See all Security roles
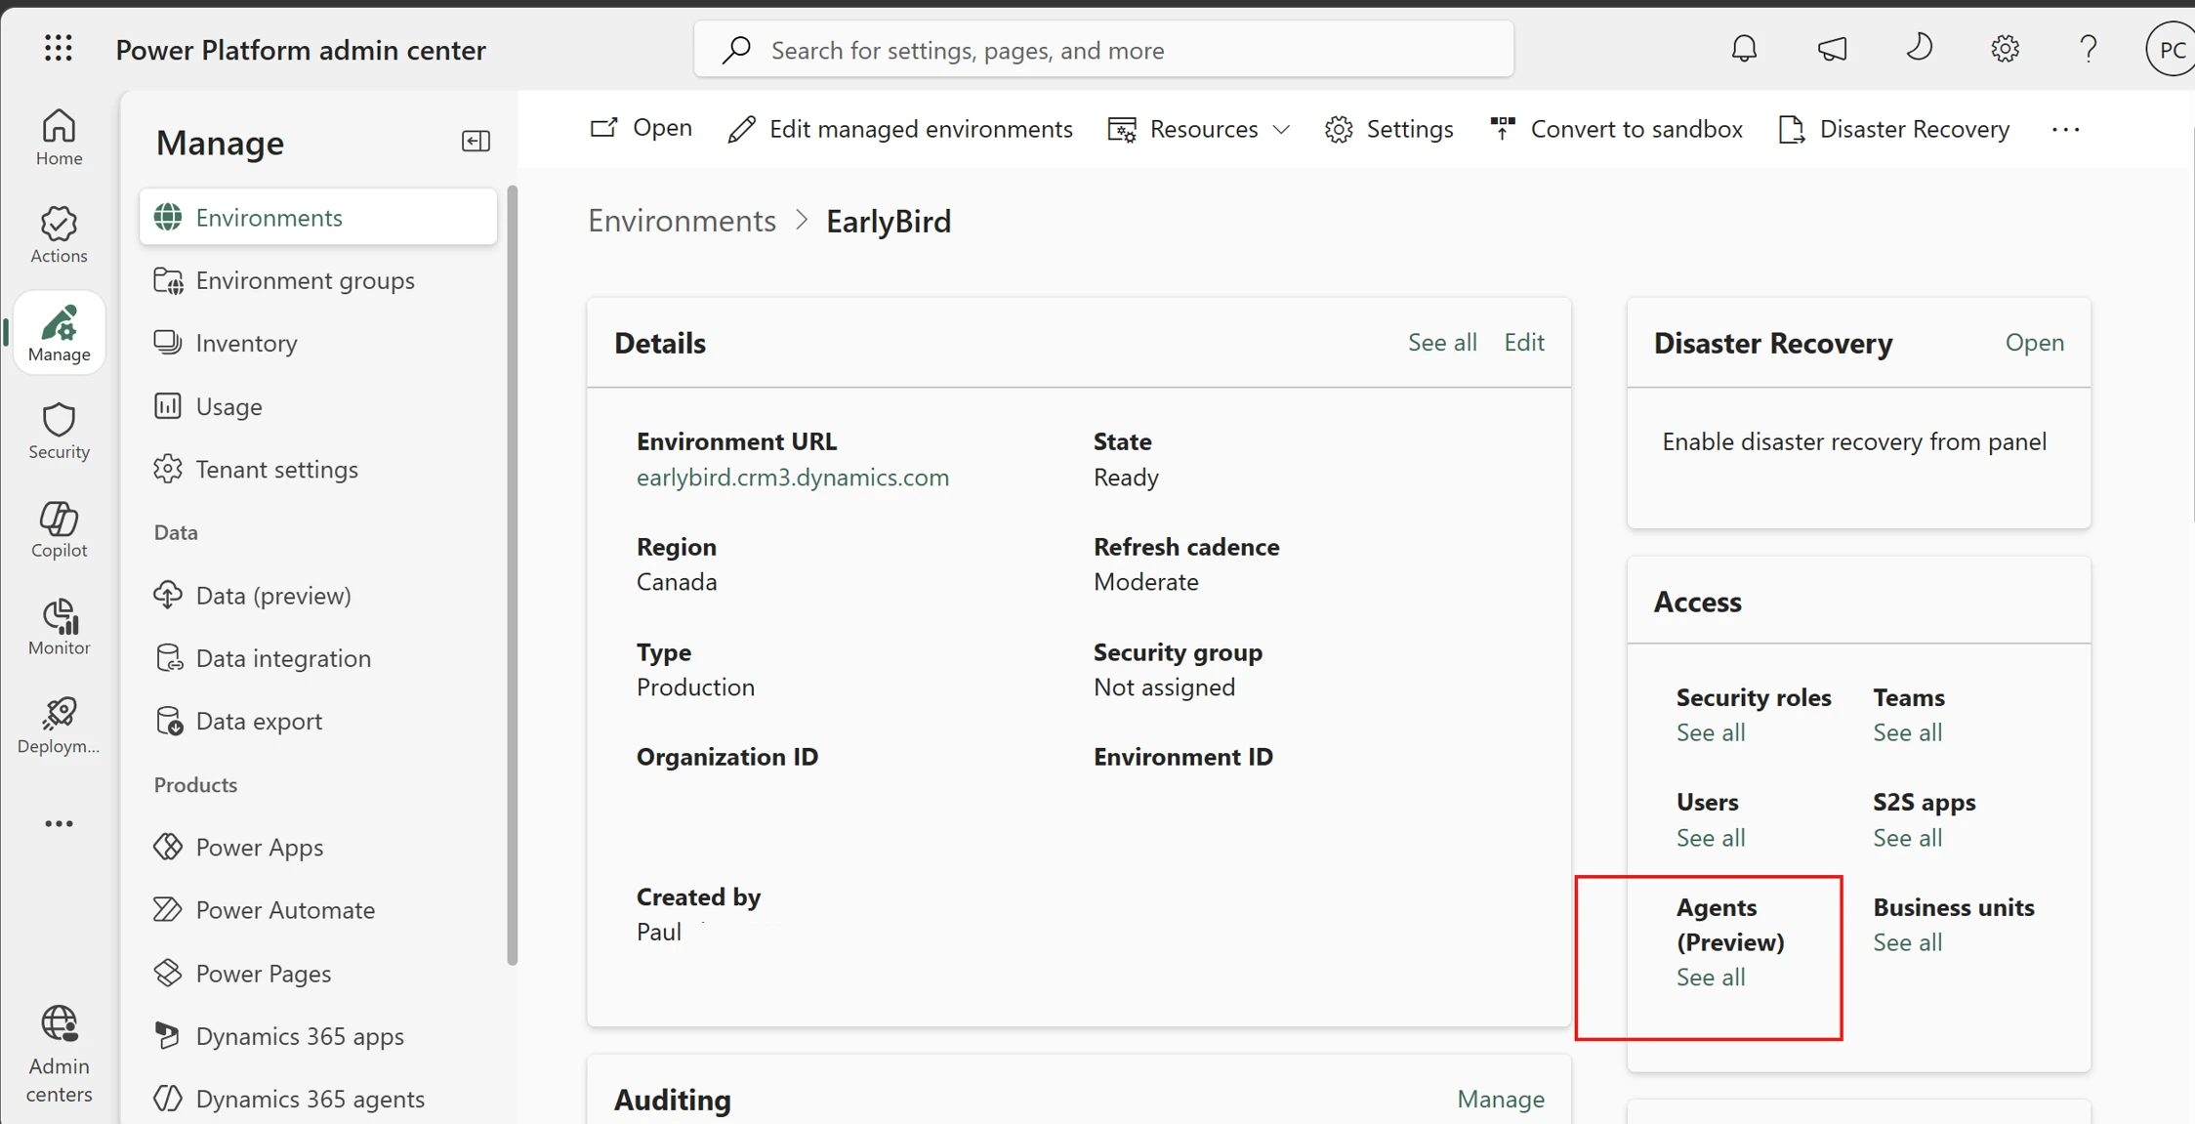Screen dimensions: 2195x1124 coord(1711,732)
